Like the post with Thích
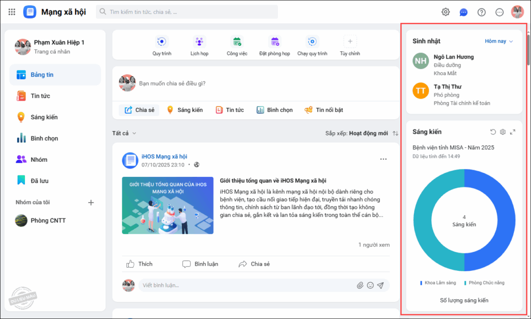 coord(139,264)
